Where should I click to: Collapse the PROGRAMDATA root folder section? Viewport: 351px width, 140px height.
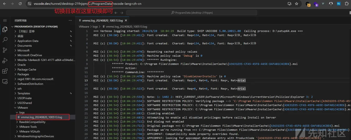click(43, 26)
